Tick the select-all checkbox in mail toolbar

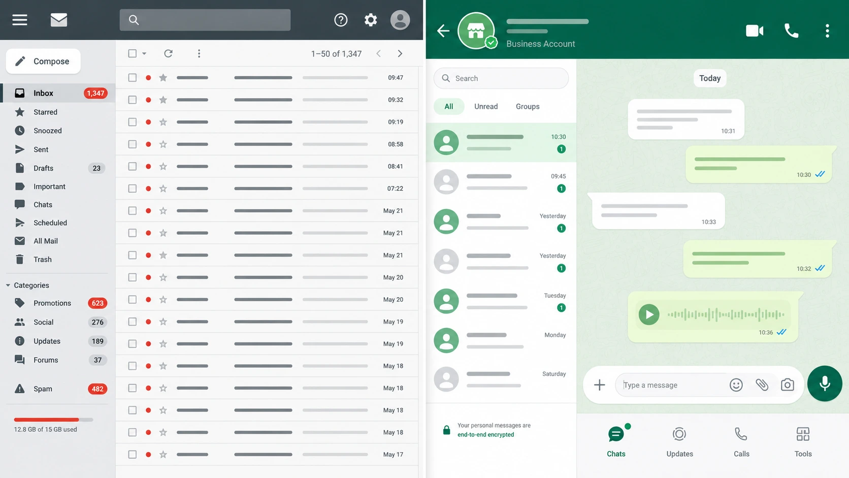pos(133,53)
